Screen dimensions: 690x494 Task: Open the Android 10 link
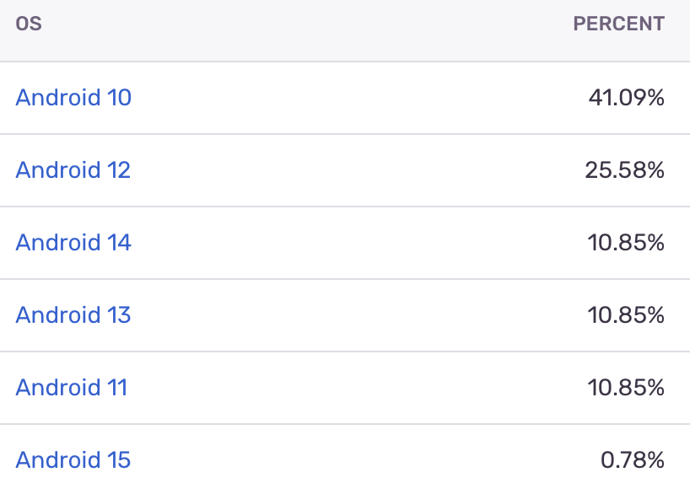point(73,97)
